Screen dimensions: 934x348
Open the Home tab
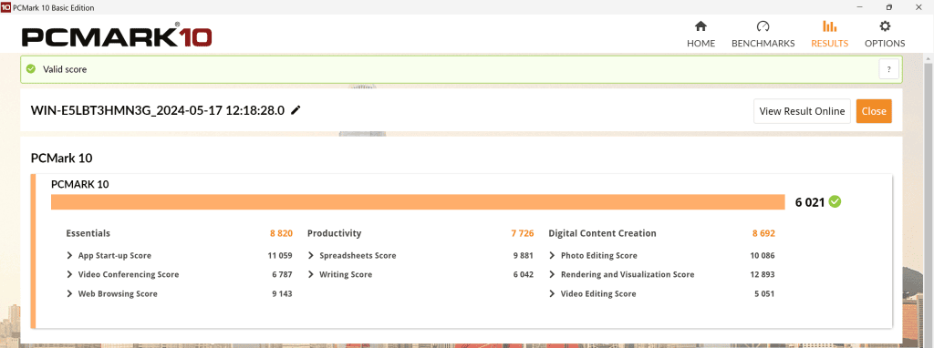(701, 34)
